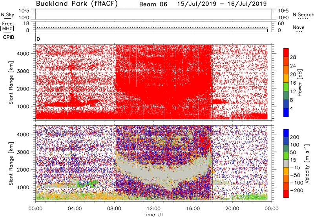The image size is (314, 217).
Task: Click the dotted N.Search legend line sample
Action: tap(304, 19)
